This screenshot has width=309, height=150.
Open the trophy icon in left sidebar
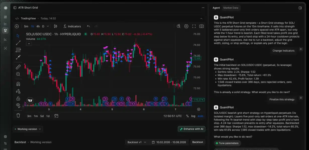[5, 30]
